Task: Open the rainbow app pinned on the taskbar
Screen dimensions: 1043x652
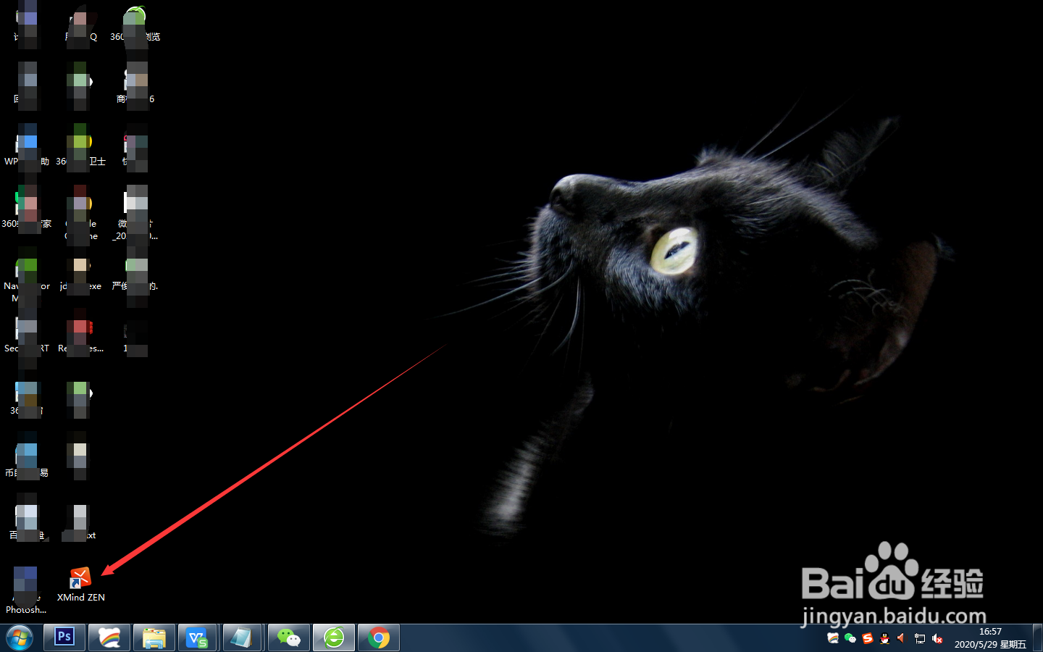Action: pos(109,638)
